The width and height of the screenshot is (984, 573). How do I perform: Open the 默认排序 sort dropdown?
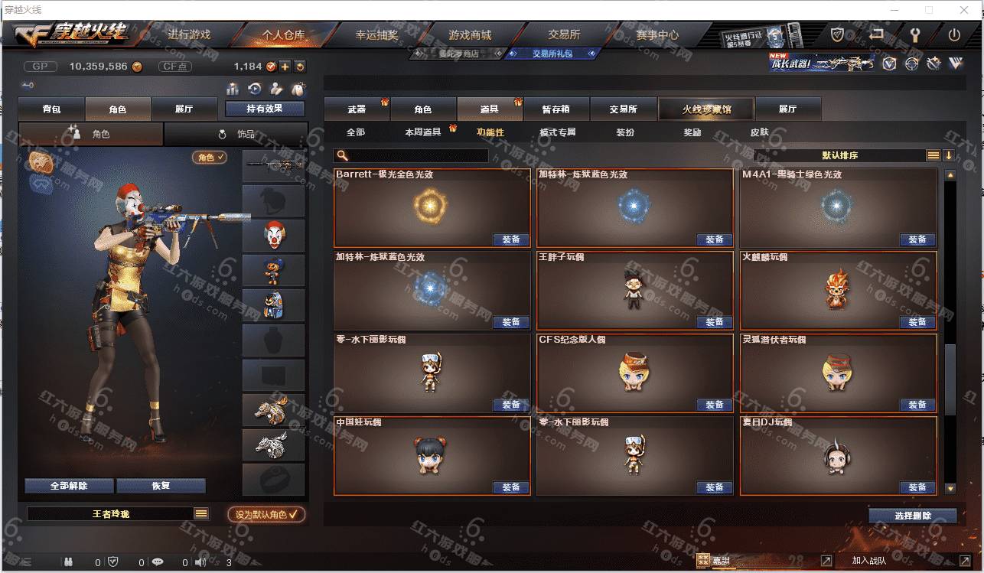[x=839, y=155]
